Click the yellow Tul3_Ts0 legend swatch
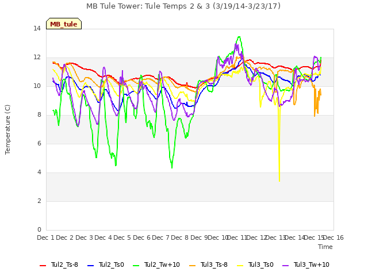The height and width of the screenshot is (276, 368). [x=240, y=265]
